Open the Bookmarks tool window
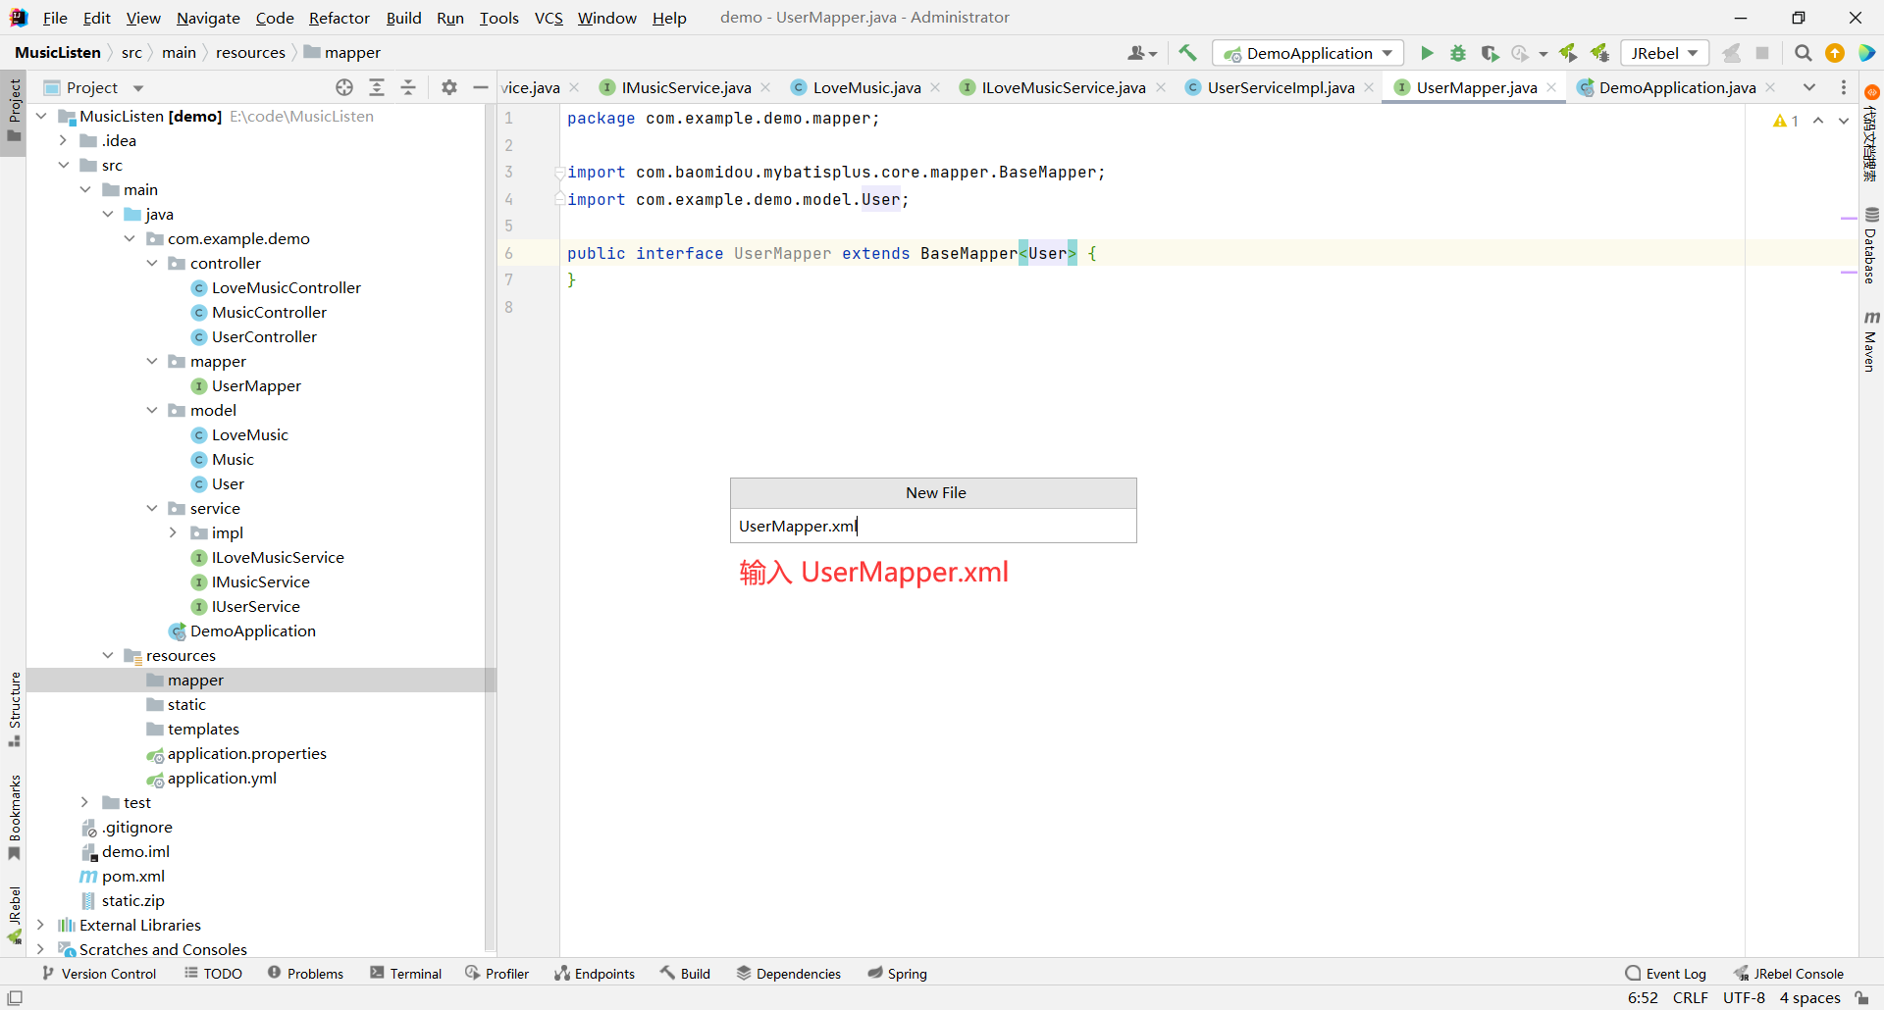Image resolution: width=1884 pixels, height=1010 pixels. pyautogui.click(x=14, y=818)
